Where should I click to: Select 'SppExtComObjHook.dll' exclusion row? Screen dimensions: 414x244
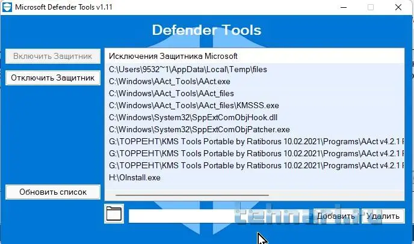click(x=255, y=117)
